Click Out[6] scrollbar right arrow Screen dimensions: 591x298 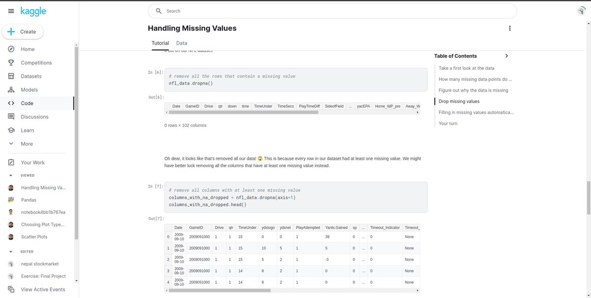(418, 112)
